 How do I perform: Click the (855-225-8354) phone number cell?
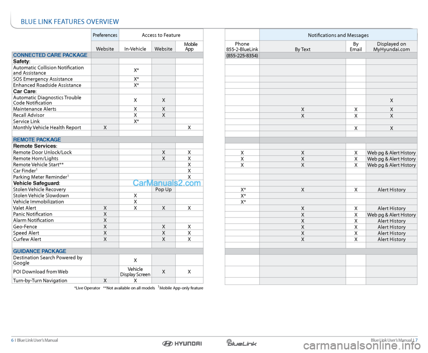click(x=242, y=55)
